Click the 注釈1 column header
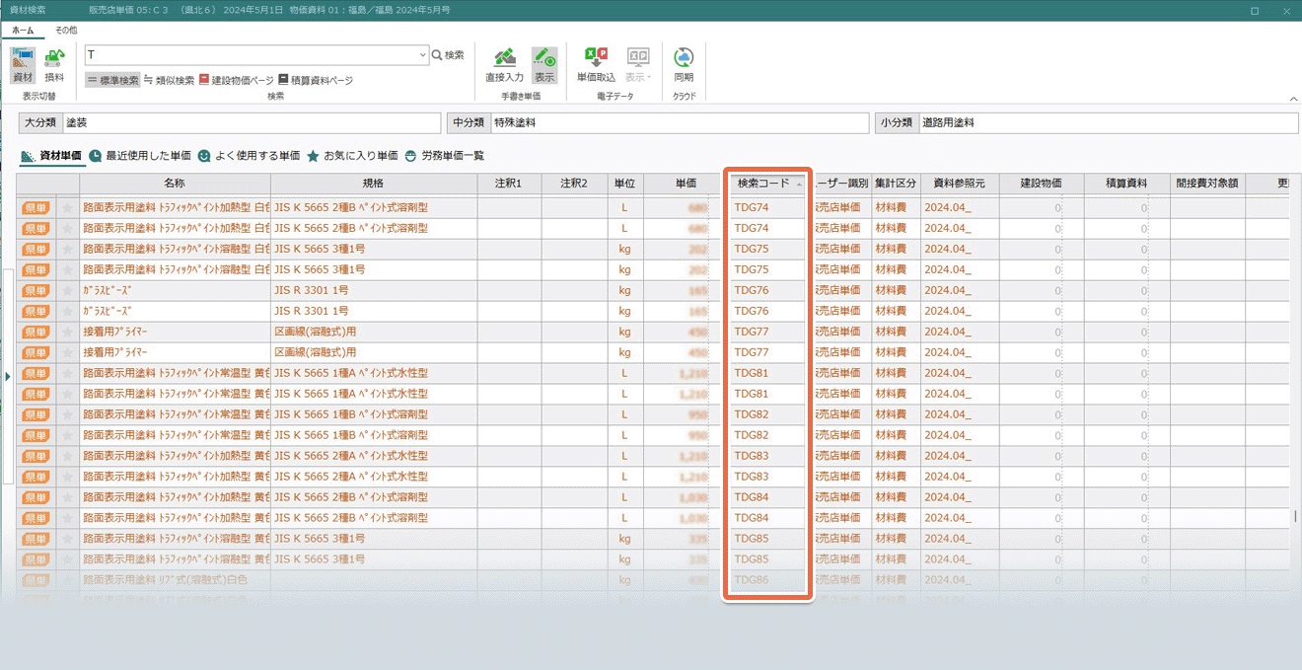1302x670 pixels. click(x=508, y=184)
